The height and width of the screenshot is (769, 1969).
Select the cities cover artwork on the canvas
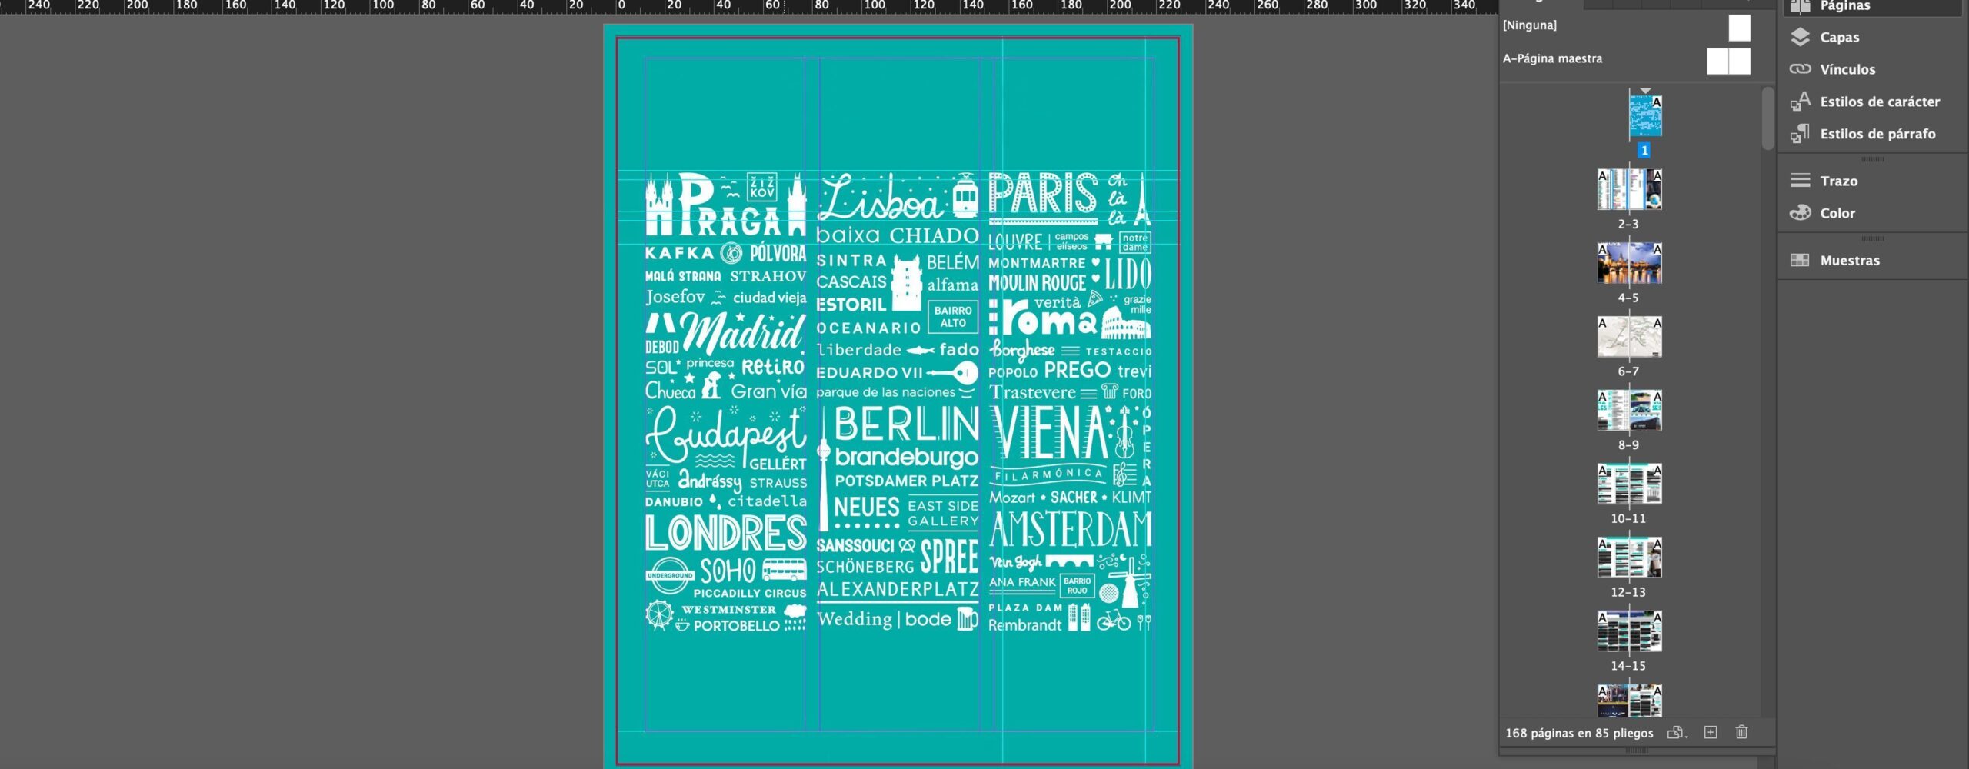[898, 402]
